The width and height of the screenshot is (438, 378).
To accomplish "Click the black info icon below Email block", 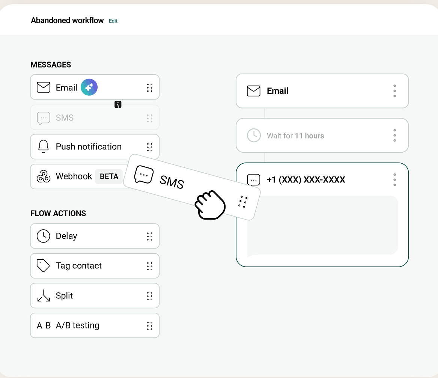I will tap(118, 104).
